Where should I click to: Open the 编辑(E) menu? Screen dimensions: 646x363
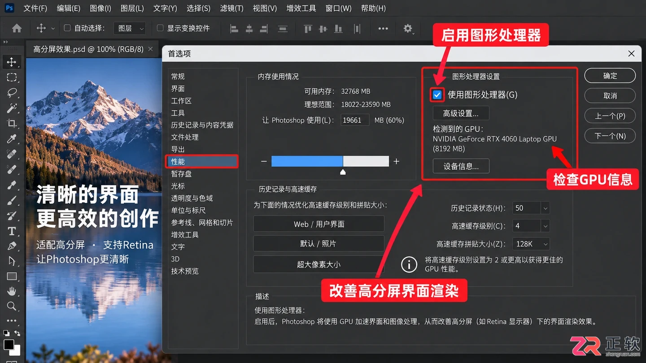click(69, 8)
